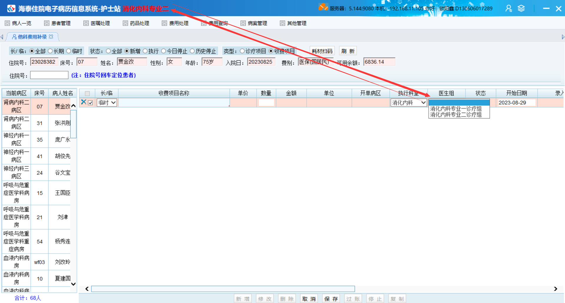565x303 pixels.
Task: Click the 开始日期 field 2023-08-29
Action: coord(517,103)
